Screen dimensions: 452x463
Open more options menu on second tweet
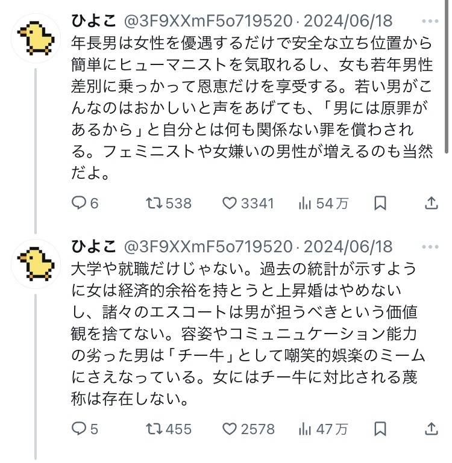coord(431,247)
